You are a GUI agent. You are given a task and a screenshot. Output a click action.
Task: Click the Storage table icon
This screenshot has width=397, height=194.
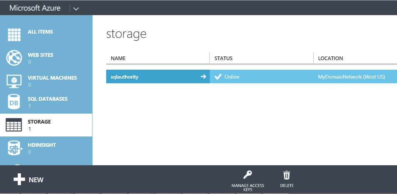[14, 125]
